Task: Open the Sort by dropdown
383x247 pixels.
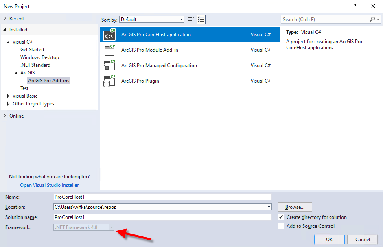Action: [181, 19]
